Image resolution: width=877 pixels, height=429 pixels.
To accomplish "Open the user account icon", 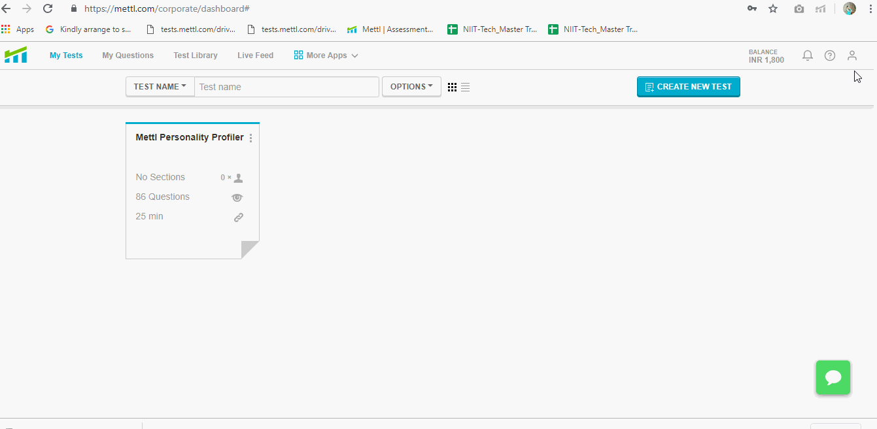I will point(852,56).
